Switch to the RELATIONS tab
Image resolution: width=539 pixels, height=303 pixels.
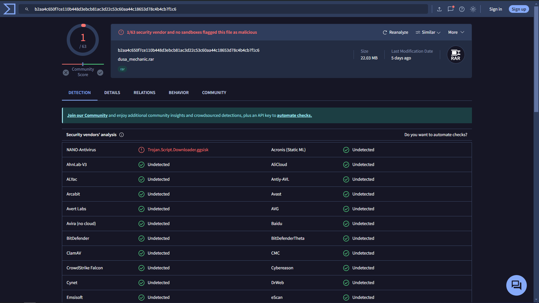144,93
